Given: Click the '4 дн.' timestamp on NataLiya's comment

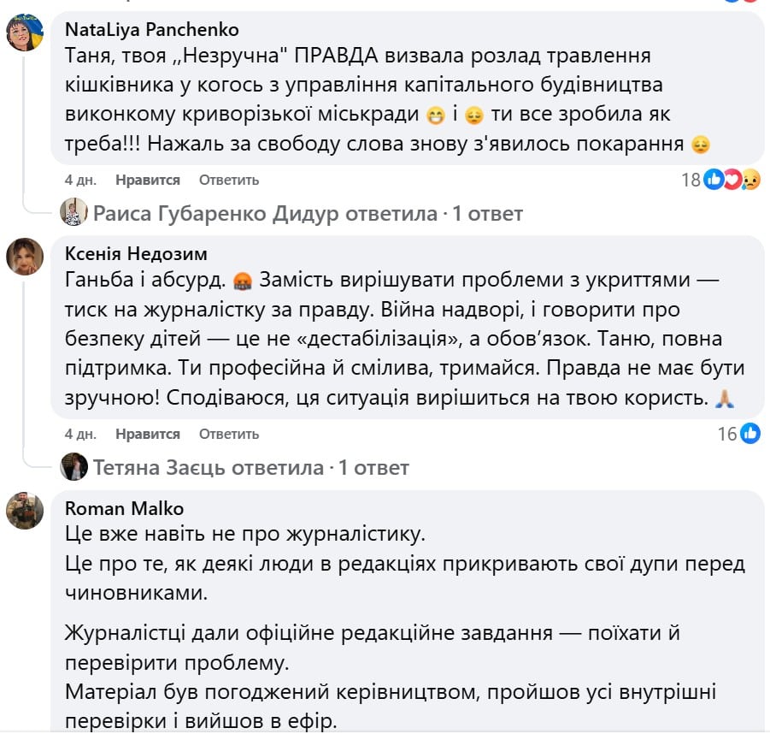Looking at the screenshot, I should click(x=80, y=180).
